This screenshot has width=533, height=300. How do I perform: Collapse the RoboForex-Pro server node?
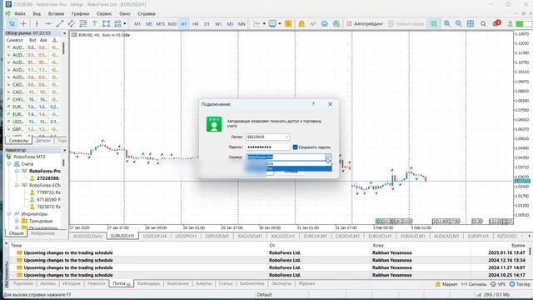point(17,171)
